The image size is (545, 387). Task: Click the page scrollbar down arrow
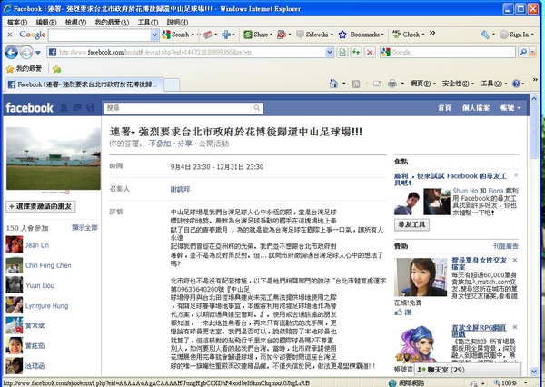point(534,372)
